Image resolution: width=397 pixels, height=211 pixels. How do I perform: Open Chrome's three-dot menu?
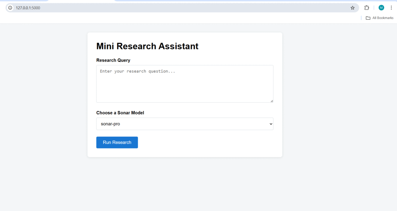tap(391, 8)
